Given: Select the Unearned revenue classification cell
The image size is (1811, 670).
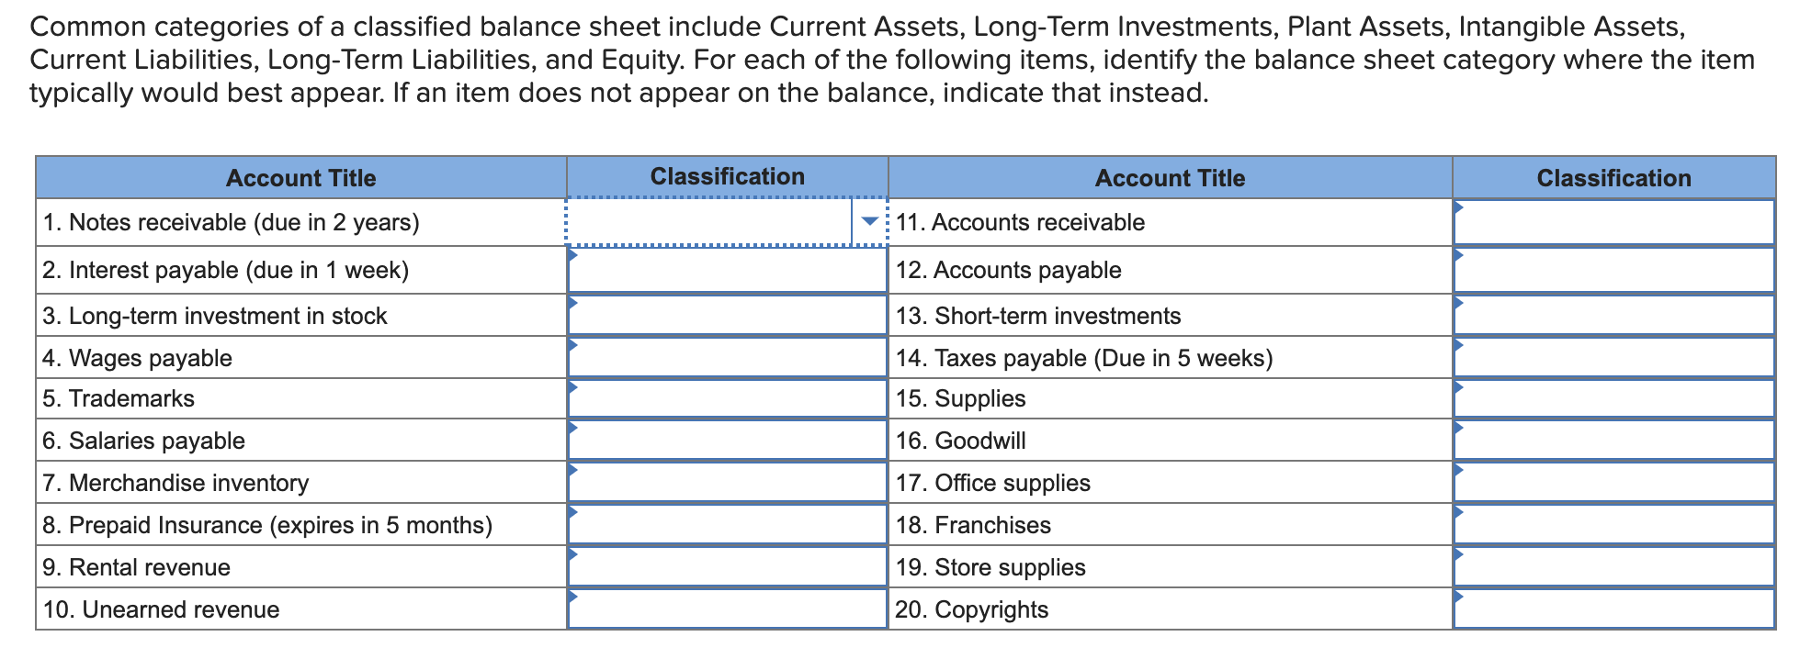Looking at the screenshot, I should point(726,608).
